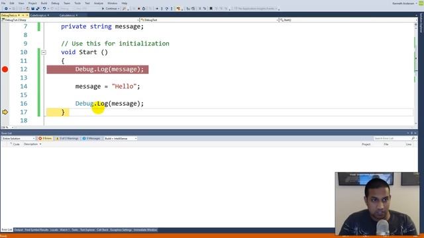
Task: Switch to the Find Symbol Results tab
Action: coord(36,230)
